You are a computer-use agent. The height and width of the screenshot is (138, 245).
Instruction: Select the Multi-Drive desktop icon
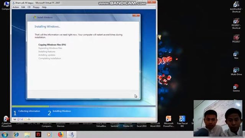coord(236,71)
